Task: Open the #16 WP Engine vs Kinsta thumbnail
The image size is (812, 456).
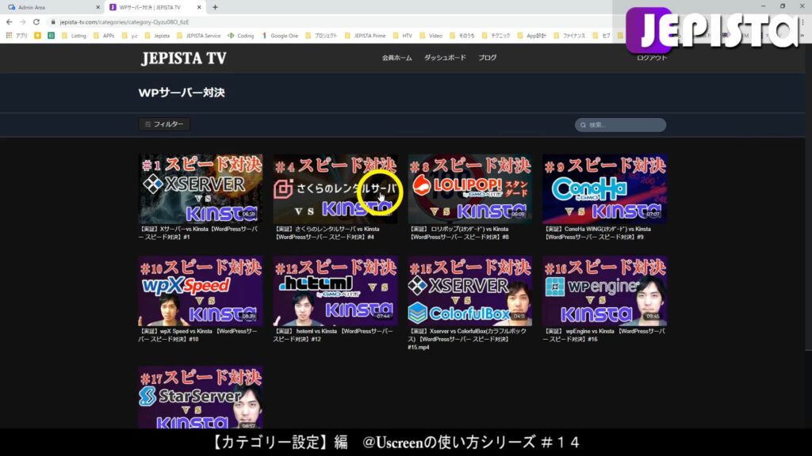Action: point(604,291)
